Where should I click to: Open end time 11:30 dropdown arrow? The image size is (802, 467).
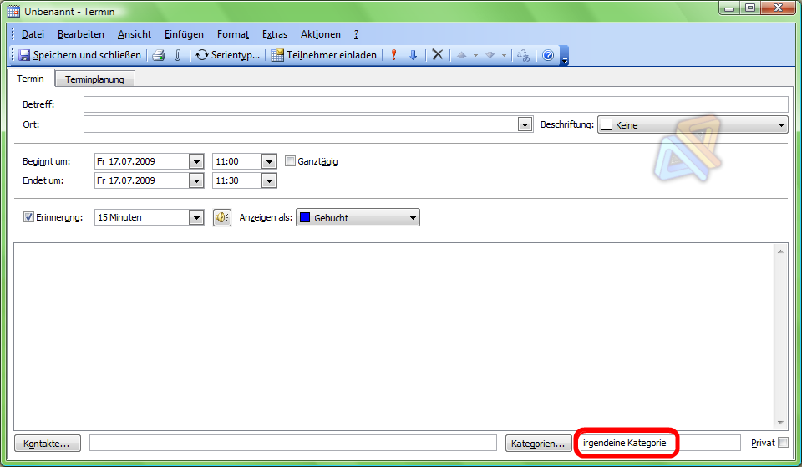coord(269,180)
